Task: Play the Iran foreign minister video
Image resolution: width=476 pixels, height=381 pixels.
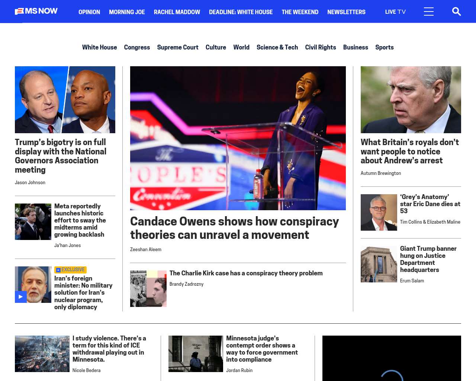Action: click(x=21, y=297)
